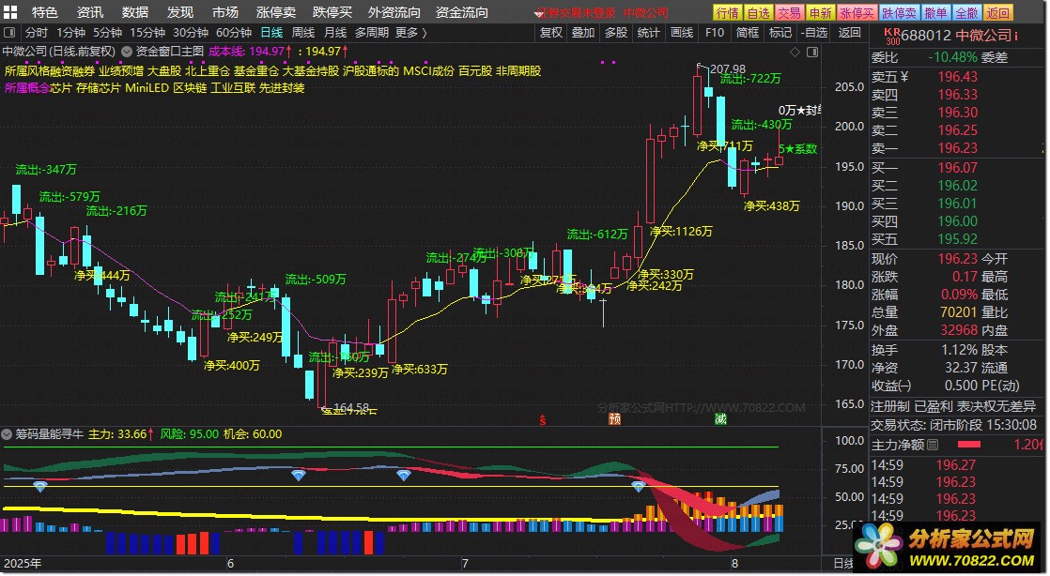This screenshot has height=576, width=1050.
Task: Click the 日线 label at chart bottom right
Action: point(843,563)
